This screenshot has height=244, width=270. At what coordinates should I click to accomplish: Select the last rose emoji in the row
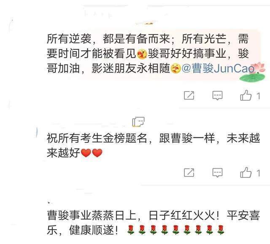tap(221, 230)
